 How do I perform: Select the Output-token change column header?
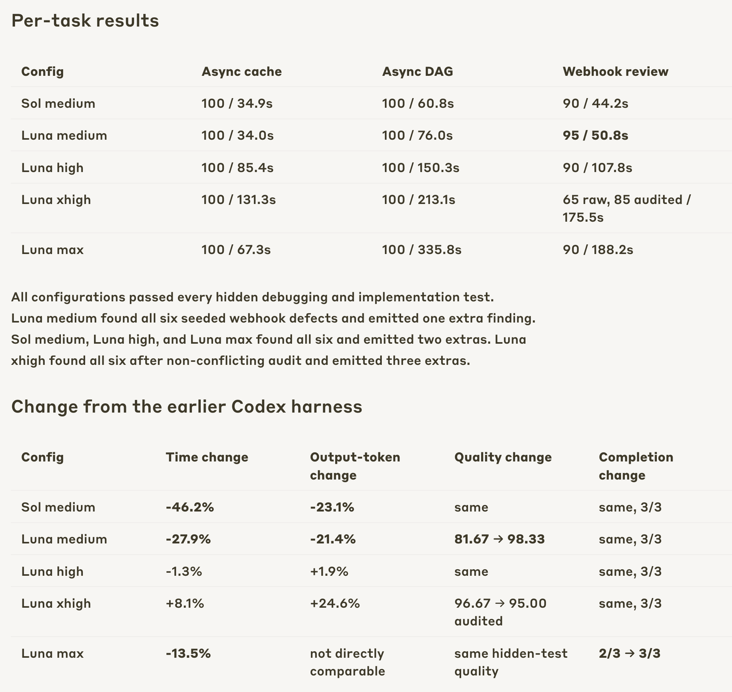pos(355,466)
